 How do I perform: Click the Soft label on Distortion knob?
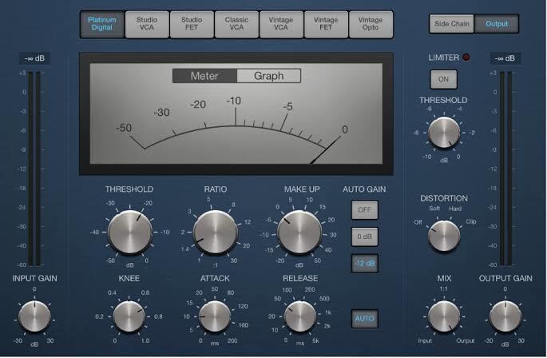pyautogui.click(x=434, y=209)
